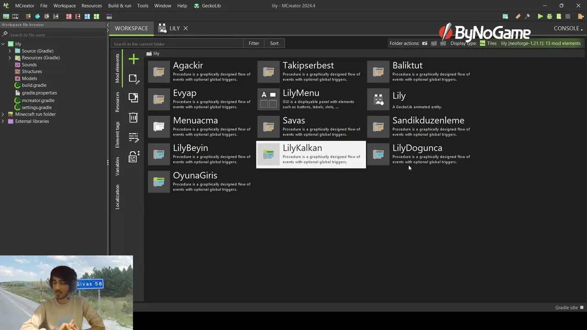Click the orange export workspace icon
Viewport: 587px width, 330px height.
(x=581, y=16)
